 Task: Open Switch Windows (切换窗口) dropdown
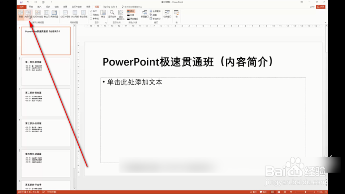point(167,14)
